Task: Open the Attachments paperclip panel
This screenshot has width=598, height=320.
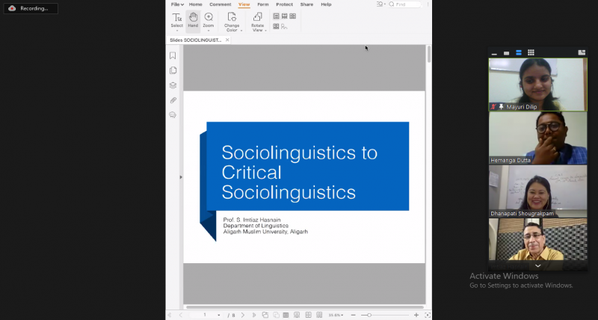Action: pos(173,100)
